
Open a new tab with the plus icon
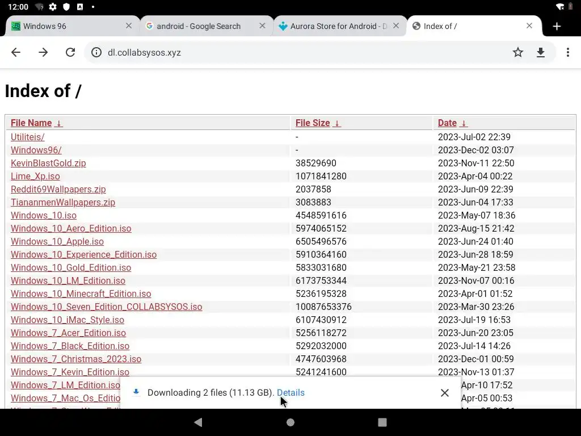pyautogui.click(x=557, y=26)
